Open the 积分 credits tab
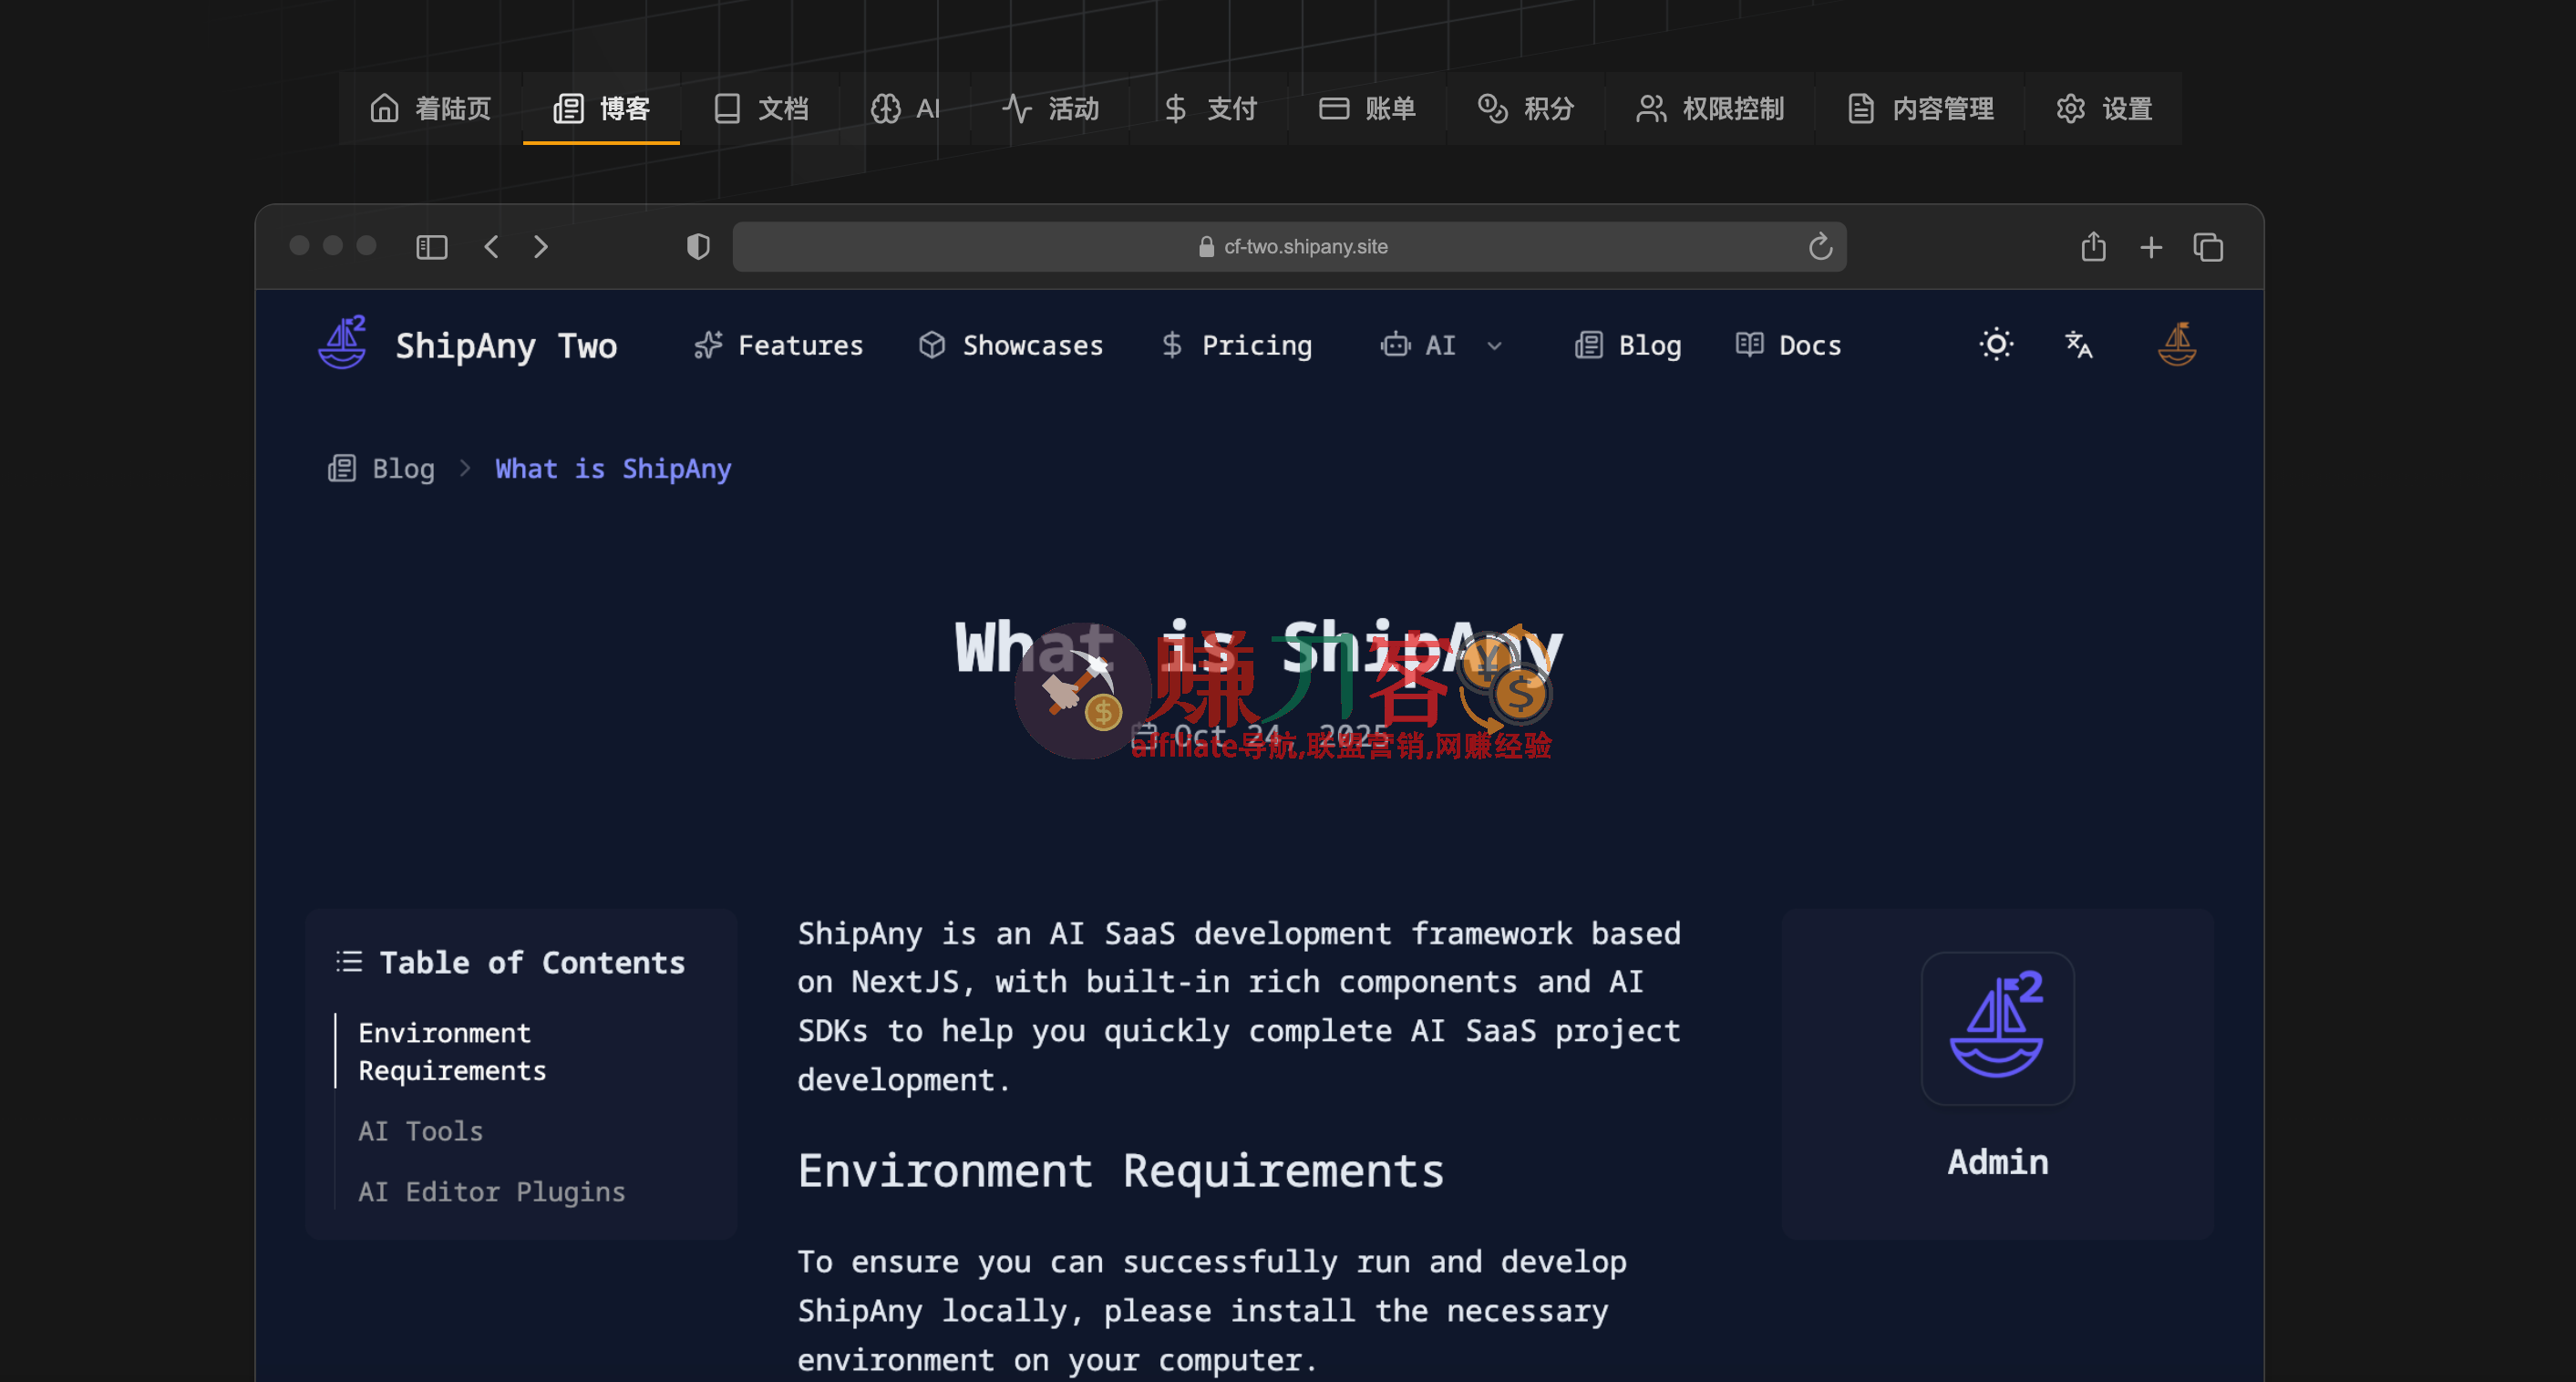Screen dimensions: 2576x1382 point(1525,108)
